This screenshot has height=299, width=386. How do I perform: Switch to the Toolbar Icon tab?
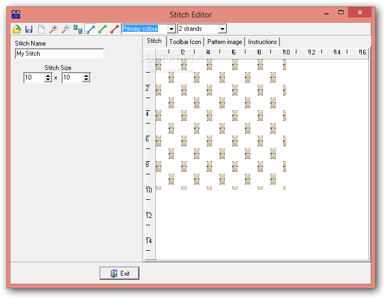(186, 42)
